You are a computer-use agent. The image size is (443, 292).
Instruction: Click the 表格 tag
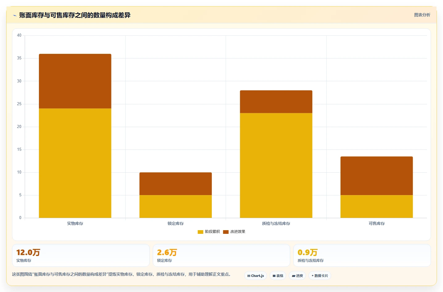(x=278, y=276)
